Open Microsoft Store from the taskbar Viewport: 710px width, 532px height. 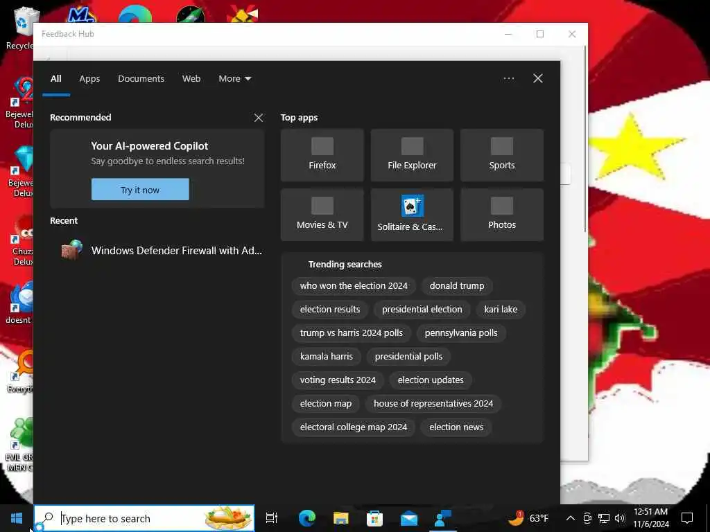tap(374, 518)
